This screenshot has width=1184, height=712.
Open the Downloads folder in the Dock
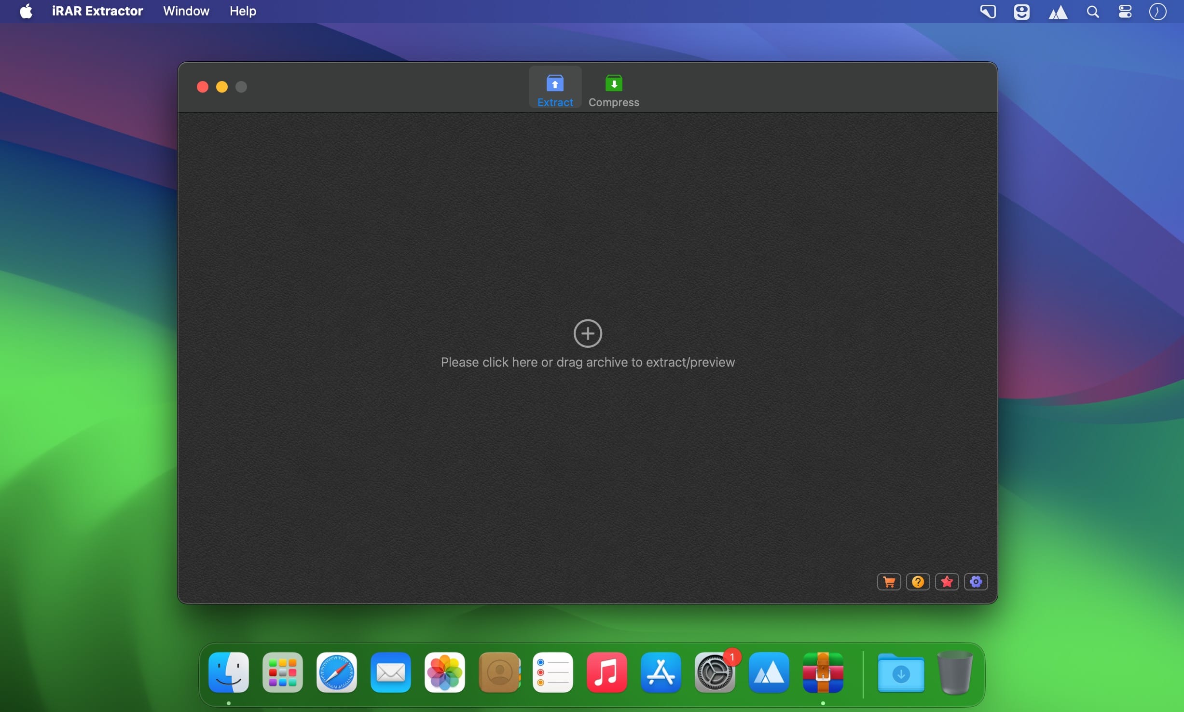(901, 672)
